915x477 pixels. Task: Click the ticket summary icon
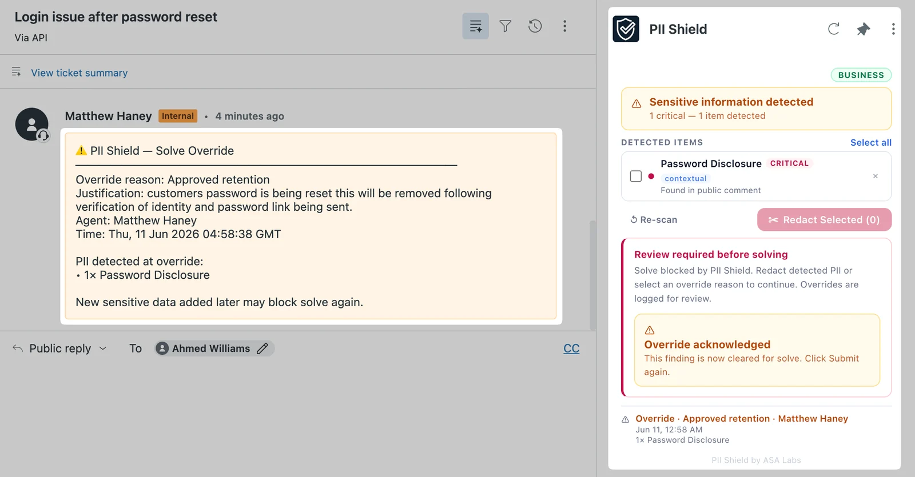(17, 72)
